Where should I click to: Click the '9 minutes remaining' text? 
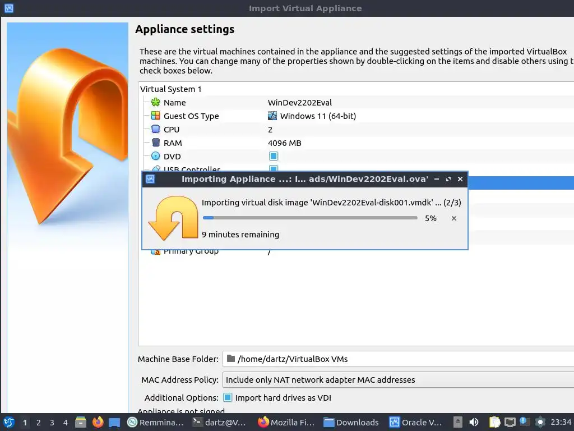[240, 235]
